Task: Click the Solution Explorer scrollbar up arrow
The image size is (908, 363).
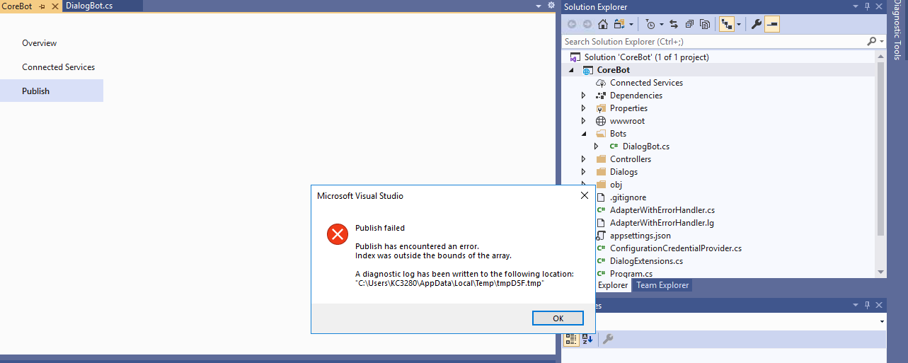Action: [x=881, y=56]
